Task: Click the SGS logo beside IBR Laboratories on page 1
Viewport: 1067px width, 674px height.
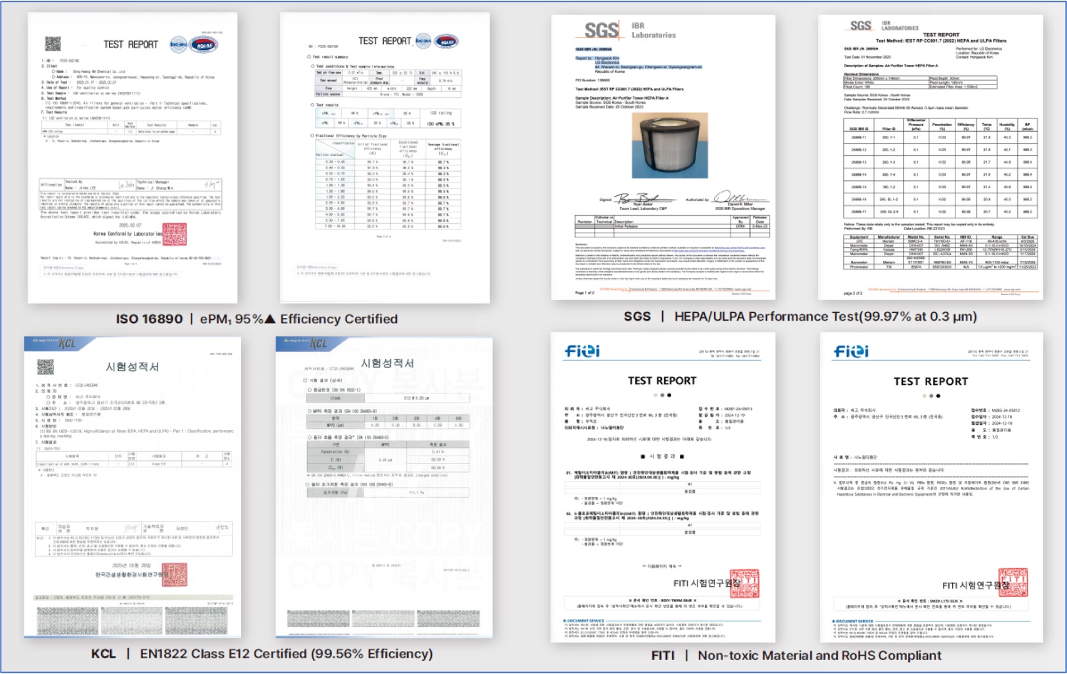Action: point(601,30)
